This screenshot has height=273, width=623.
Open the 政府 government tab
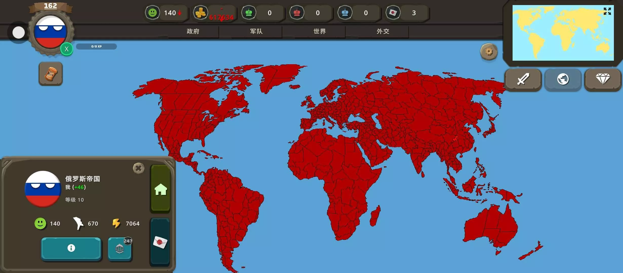tap(193, 31)
